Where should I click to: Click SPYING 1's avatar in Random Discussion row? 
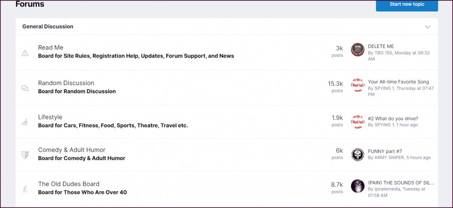click(357, 85)
